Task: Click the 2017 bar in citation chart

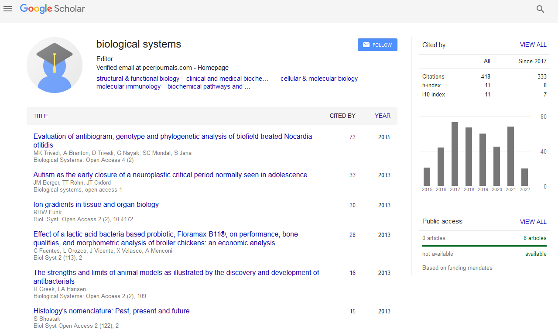Action: coord(455,154)
